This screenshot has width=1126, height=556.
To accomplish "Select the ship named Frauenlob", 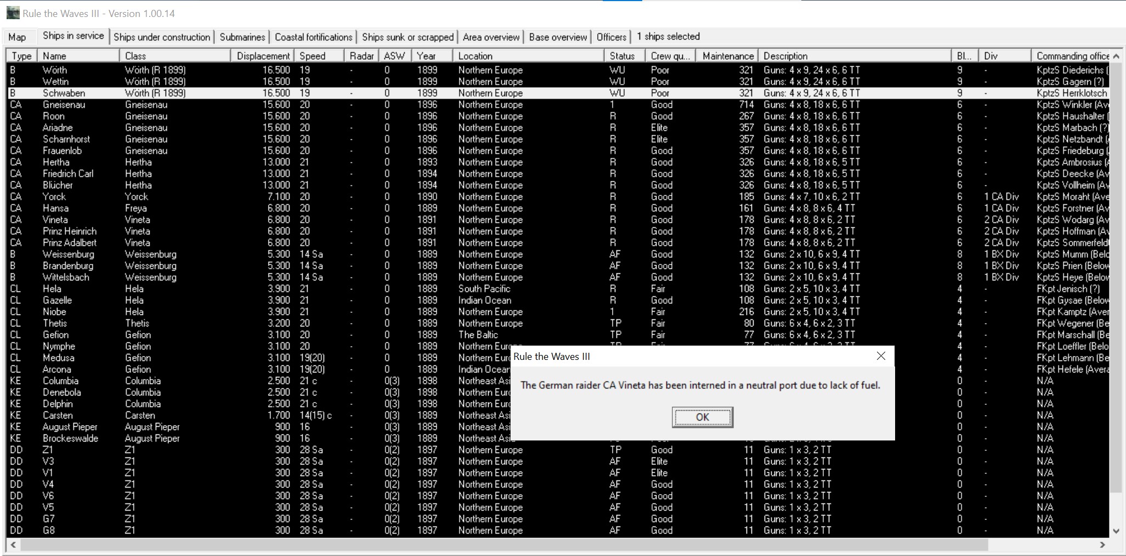I will tap(557, 151).
